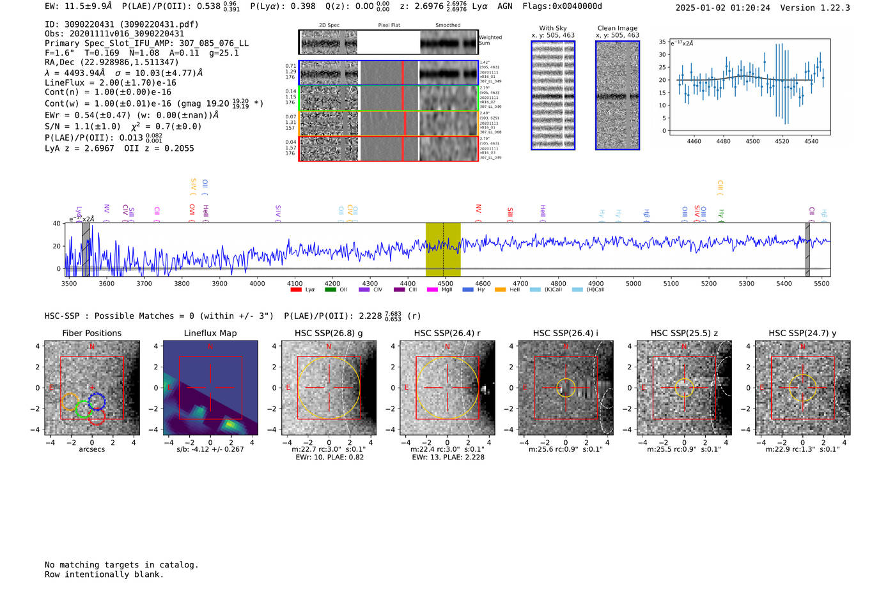Select the blue-bordered 2D spectrum row
The width and height of the screenshot is (895, 609).
[x=389, y=73]
